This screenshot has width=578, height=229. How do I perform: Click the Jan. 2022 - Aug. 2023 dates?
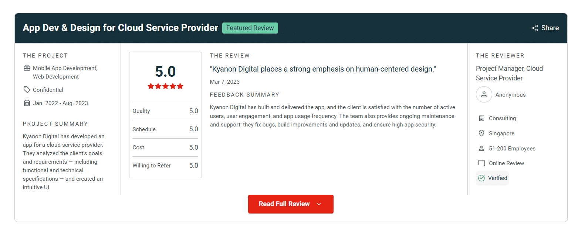coord(60,103)
